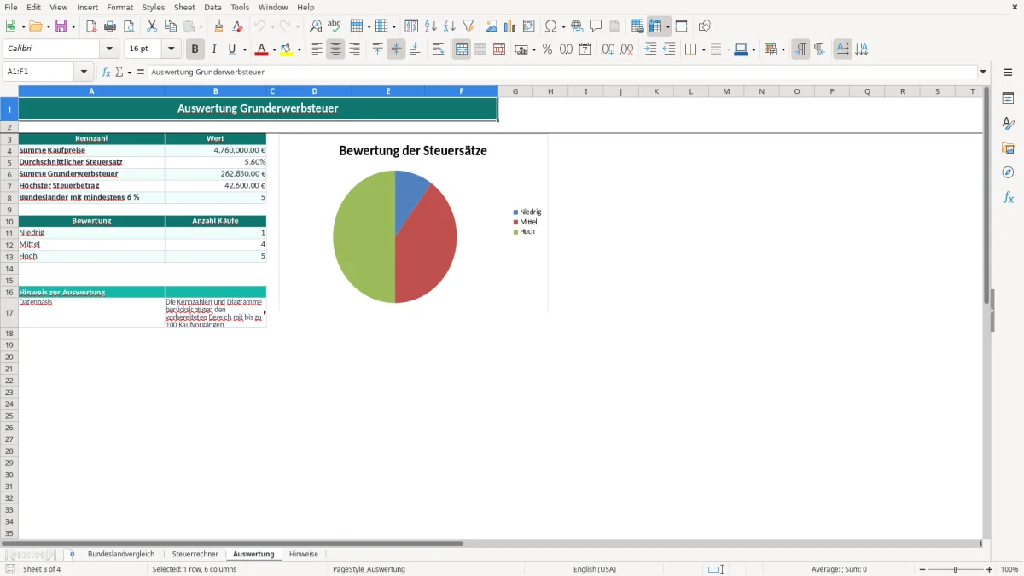Increase indent of the cell content
1024x576 pixels.
coord(650,49)
